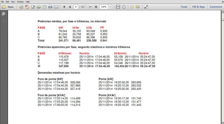The image size is (224, 124).
Task: Add a sticky note comment
Action: click(132, 7)
